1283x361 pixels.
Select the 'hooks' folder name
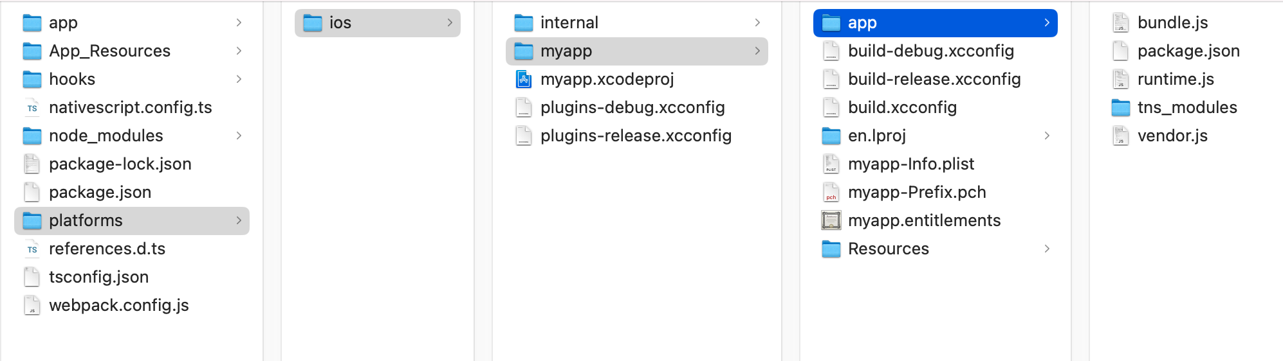click(x=72, y=79)
